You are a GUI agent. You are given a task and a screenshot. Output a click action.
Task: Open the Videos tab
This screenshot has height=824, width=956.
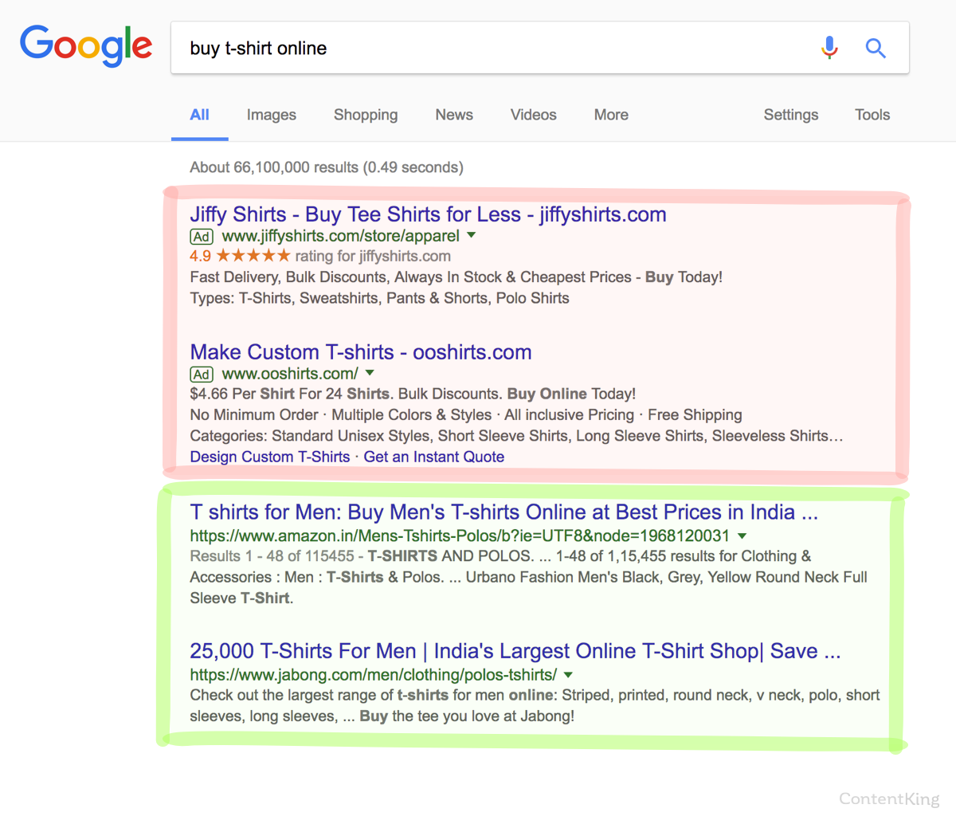533,115
